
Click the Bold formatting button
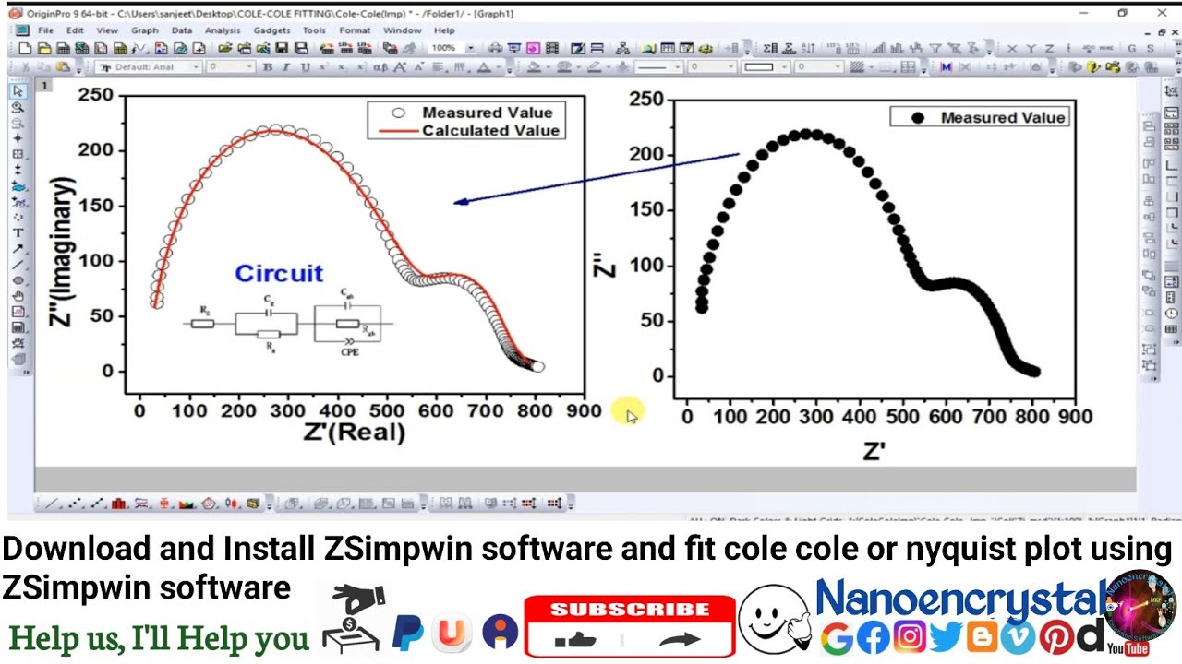pos(268,67)
